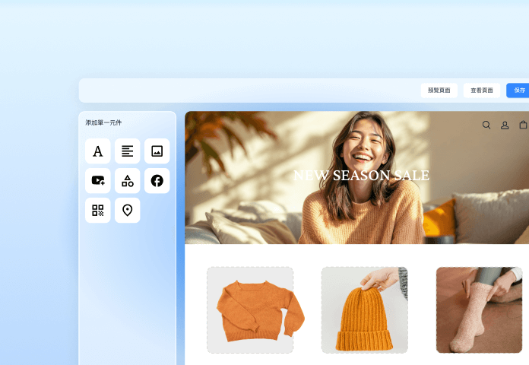
Task: Insert an image element
Action: pos(157,151)
